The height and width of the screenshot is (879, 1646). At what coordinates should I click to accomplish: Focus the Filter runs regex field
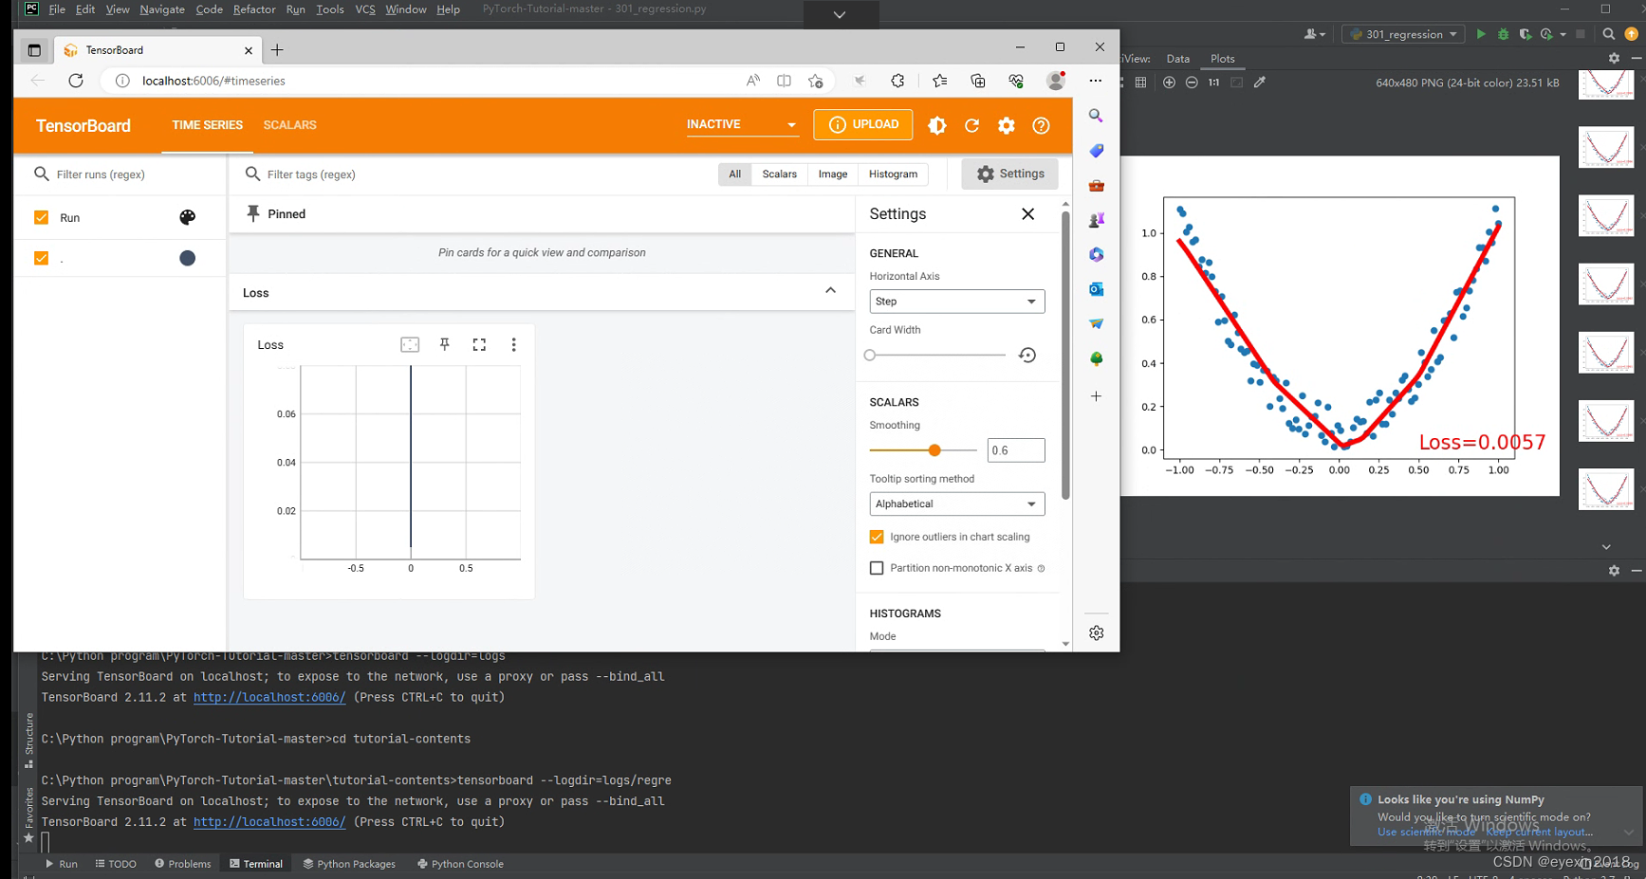tap(128, 174)
